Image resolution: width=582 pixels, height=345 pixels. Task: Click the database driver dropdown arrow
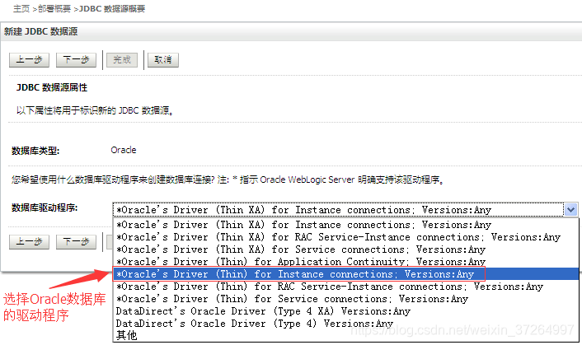coord(570,210)
